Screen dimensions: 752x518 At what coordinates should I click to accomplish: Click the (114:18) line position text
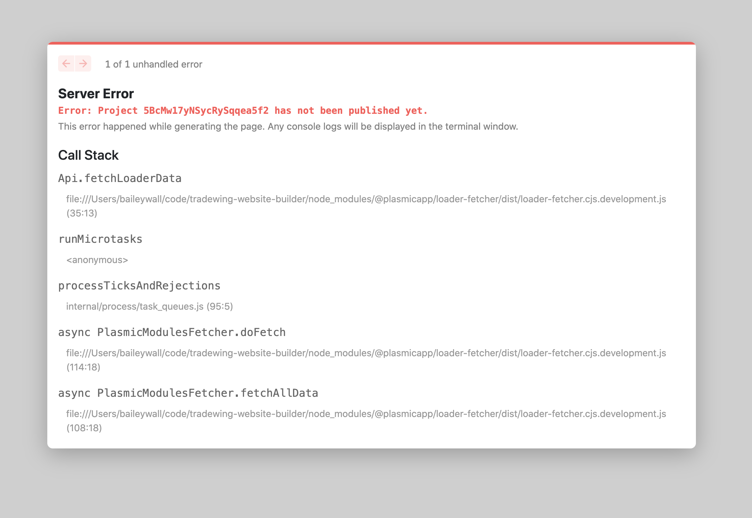(83, 367)
